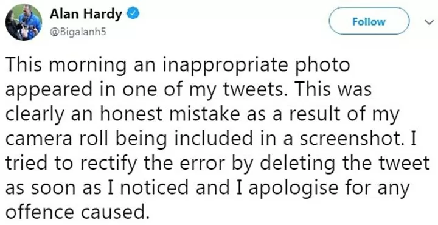Click the tweet line starting 'appeared in one'

tap(189, 91)
